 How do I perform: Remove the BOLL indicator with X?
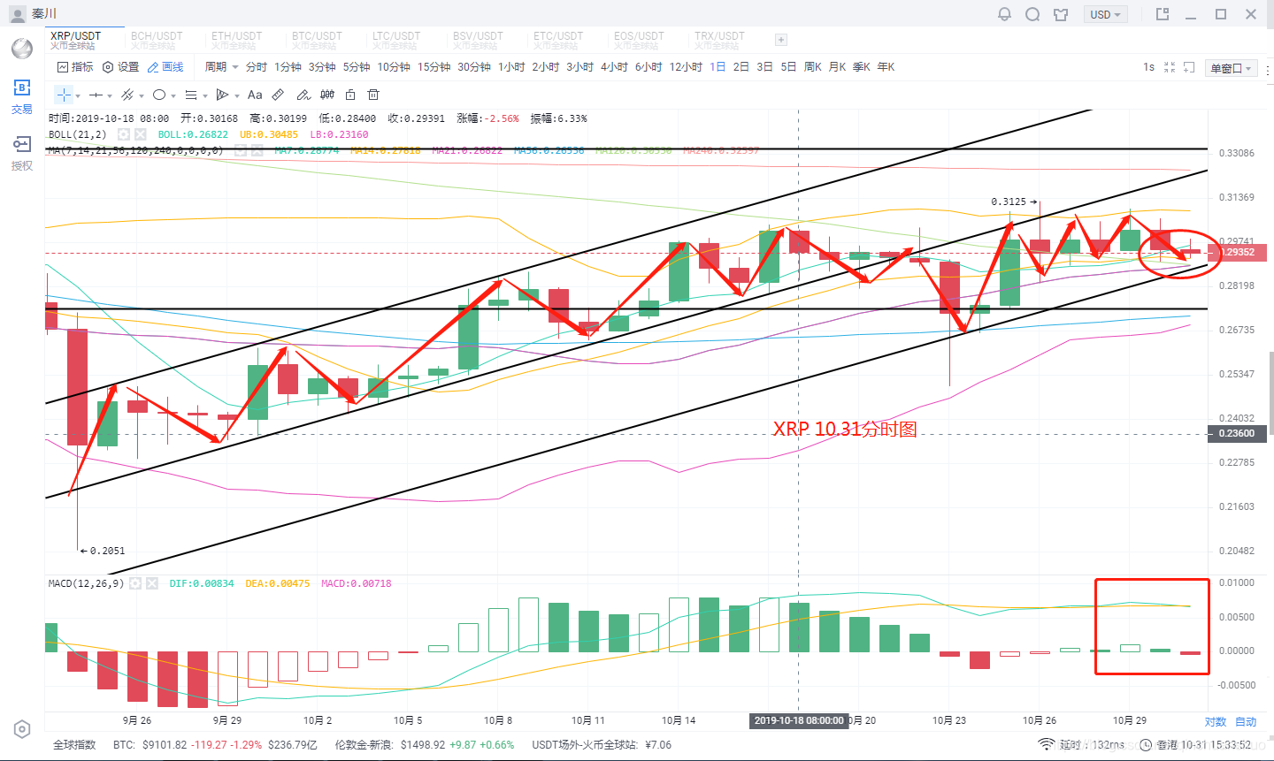coord(140,134)
